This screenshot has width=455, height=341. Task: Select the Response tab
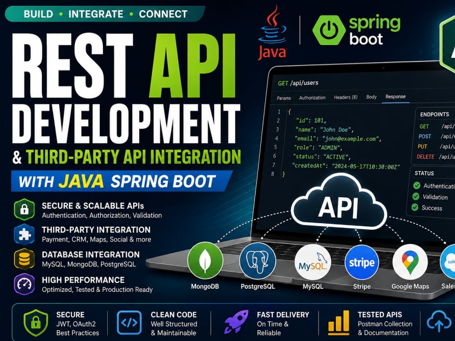(395, 96)
